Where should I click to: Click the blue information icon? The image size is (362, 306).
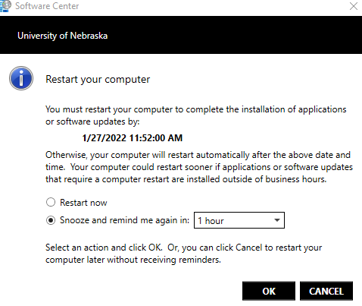(x=21, y=78)
